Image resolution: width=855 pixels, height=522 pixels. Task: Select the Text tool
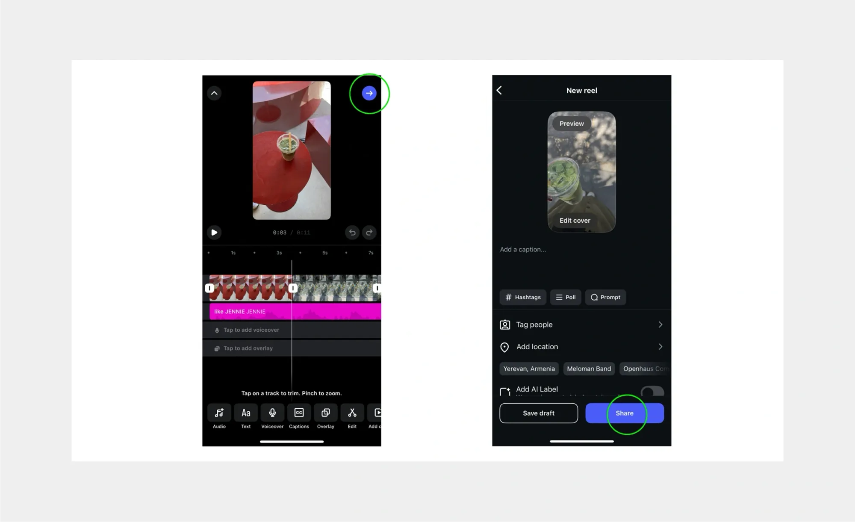pos(246,413)
